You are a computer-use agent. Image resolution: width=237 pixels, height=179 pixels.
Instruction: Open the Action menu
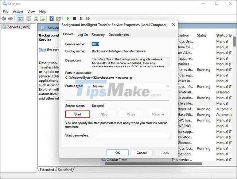click(18, 11)
